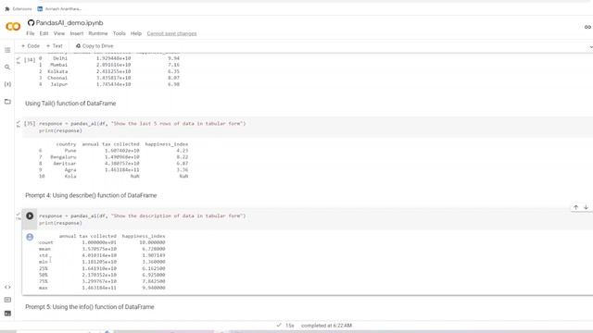The height and width of the screenshot is (333, 593).
Task: Open the table of contents sidebar icon
Action: tap(7, 50)
